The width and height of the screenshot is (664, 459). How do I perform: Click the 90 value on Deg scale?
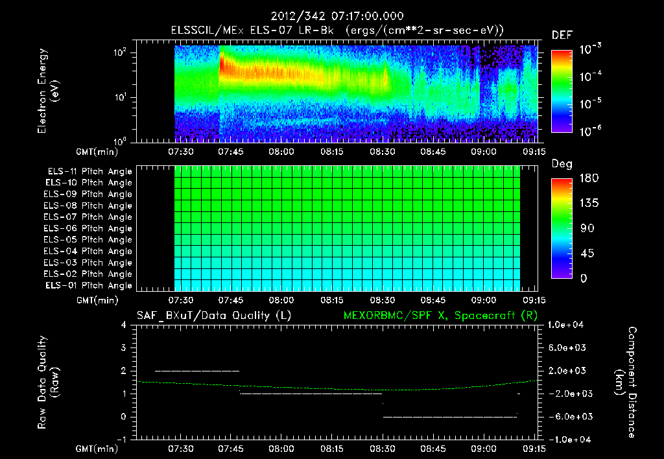(587, 229)
